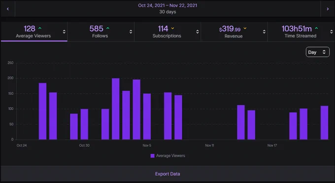Open Average Viewers metric selector arrows
The image size is (335, 183).
64,32
